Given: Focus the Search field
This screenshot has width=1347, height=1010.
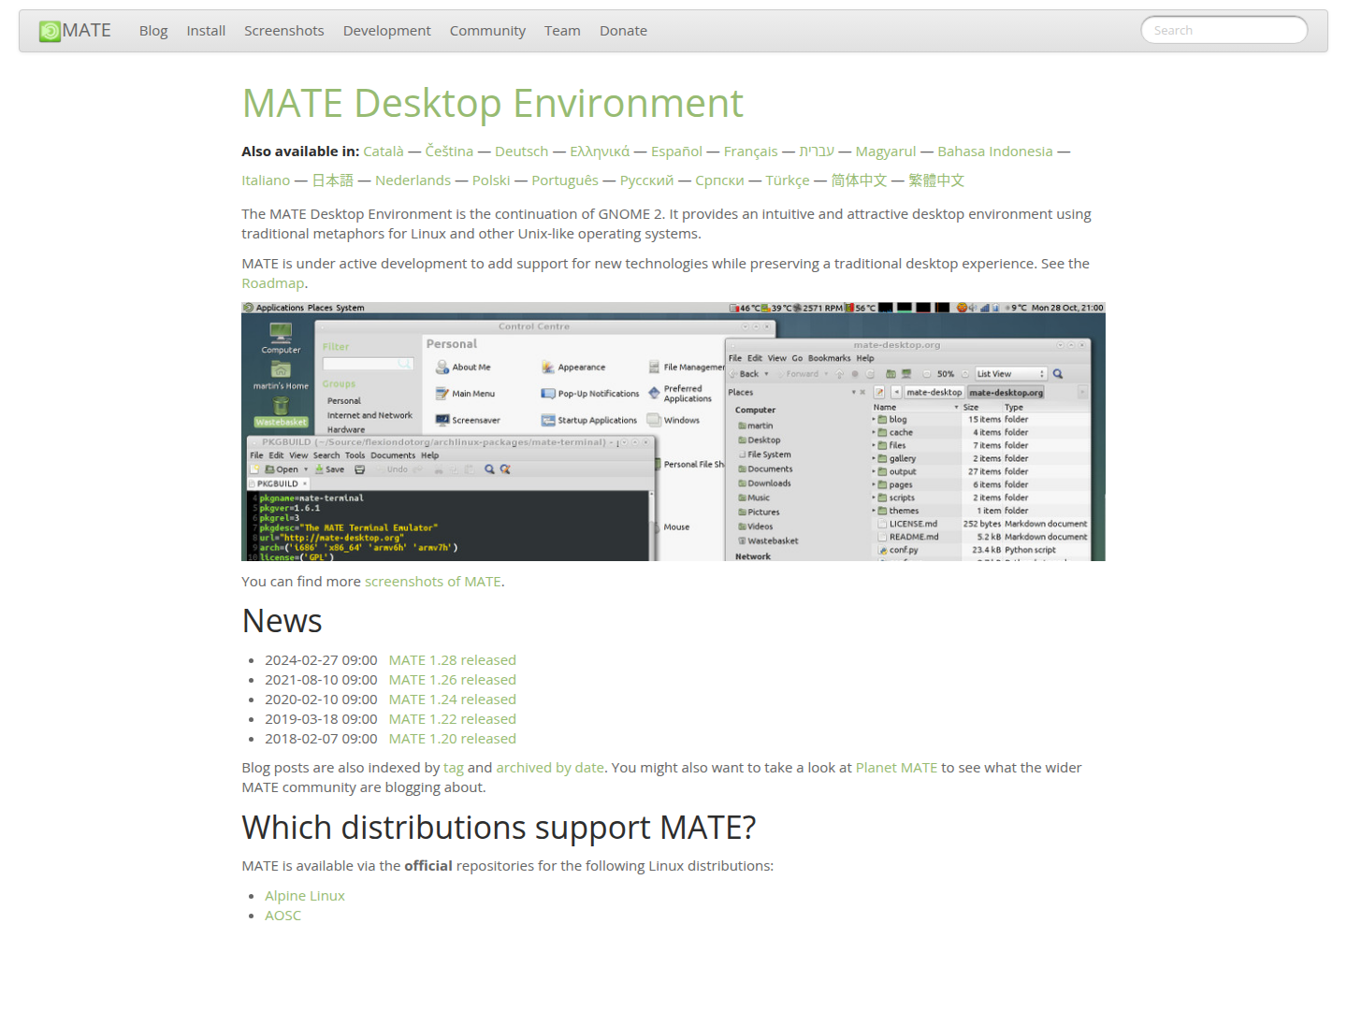Looking at the screenshot, I should tap(1224, 30).
